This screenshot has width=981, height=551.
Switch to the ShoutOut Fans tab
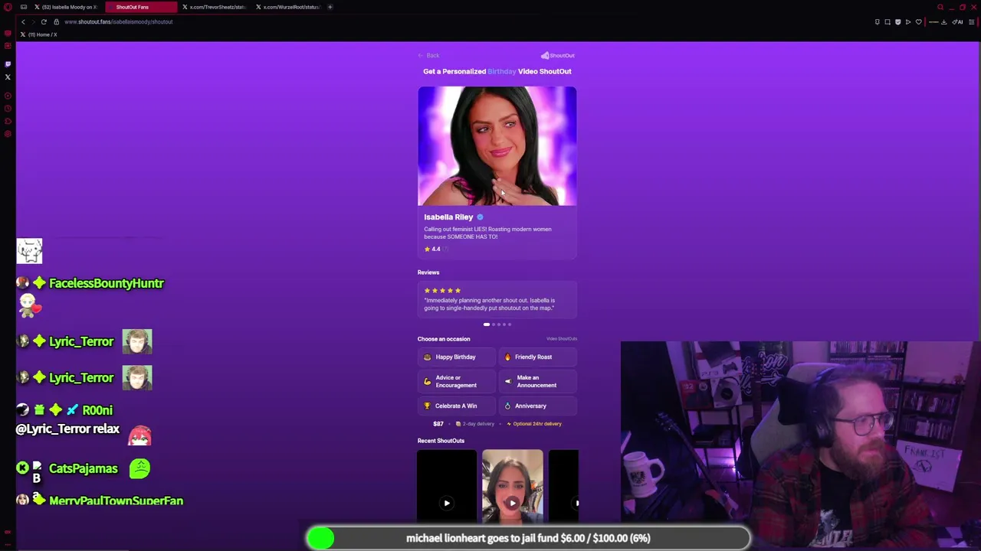click(x=140, y=7)
